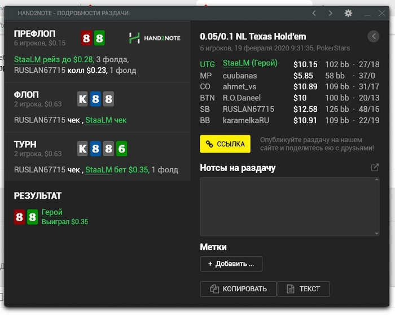Click the gray 8 card on turn
Image resolution: width=395 pixels, height=315 pixels.
(x=108, y=148)
